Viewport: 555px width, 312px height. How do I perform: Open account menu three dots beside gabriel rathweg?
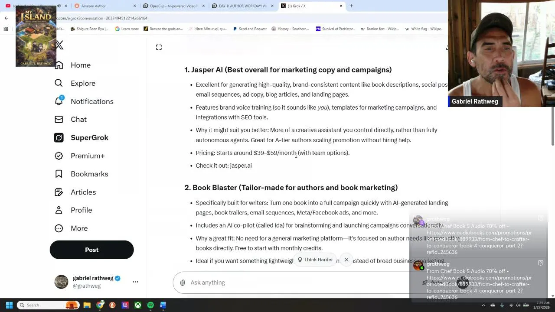coord(135,282)
